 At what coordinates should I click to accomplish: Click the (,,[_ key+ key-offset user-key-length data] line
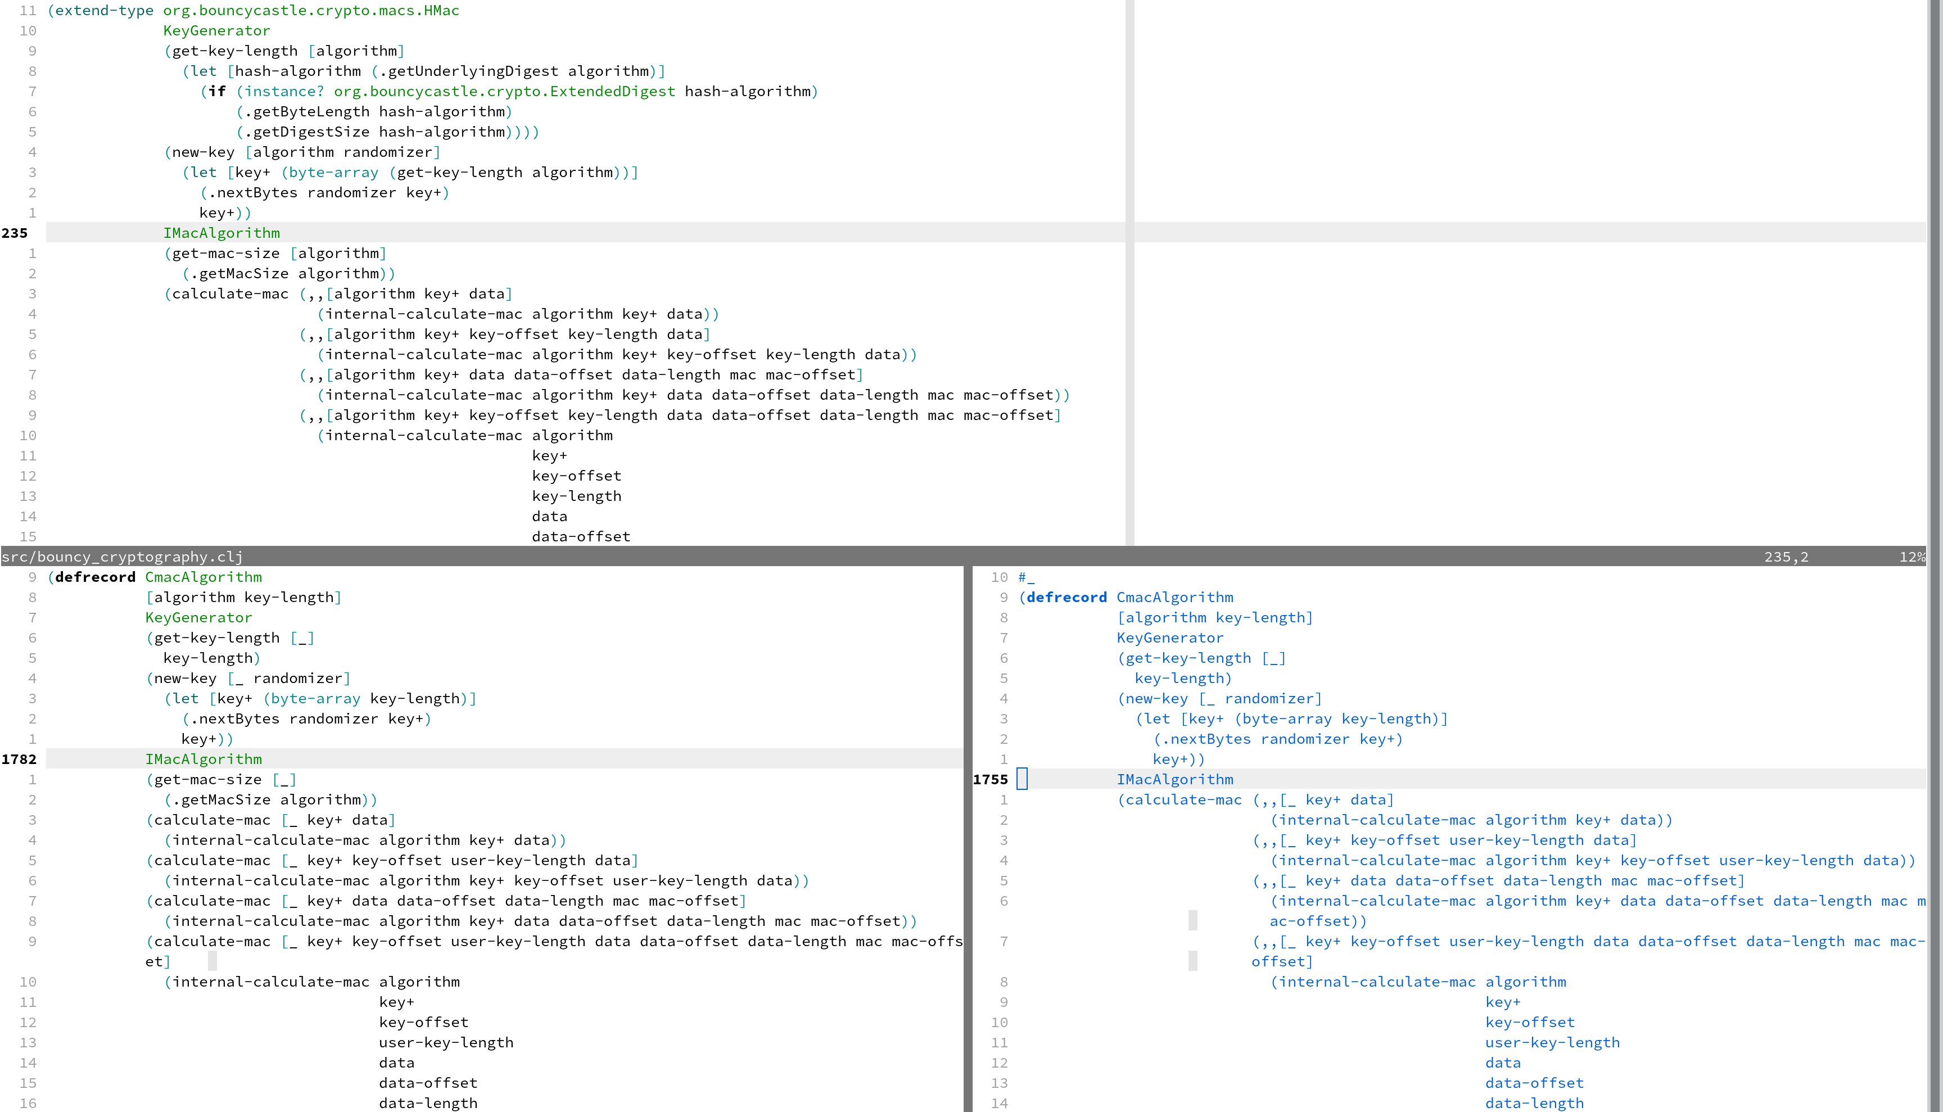(x=1444, y=840)
